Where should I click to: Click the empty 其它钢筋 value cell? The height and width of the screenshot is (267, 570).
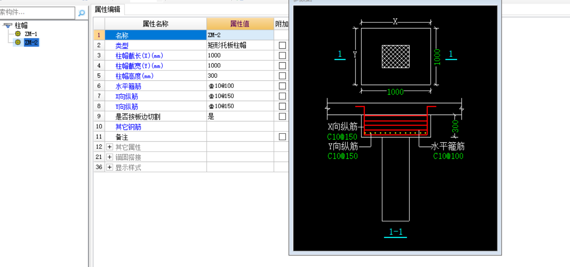240,126
